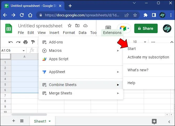Click the move to folder icon
Viewport: 175px width, 126px height.
coord(77,26)
